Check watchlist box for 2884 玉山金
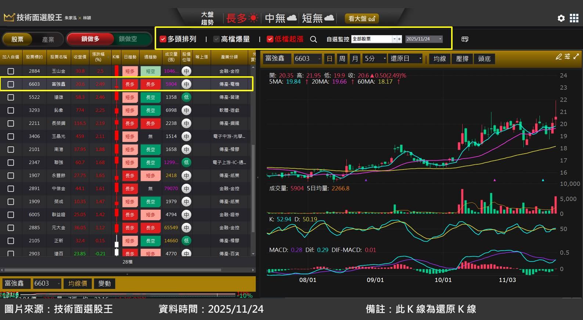The image size is (583, 320). (x=11, y=71)
